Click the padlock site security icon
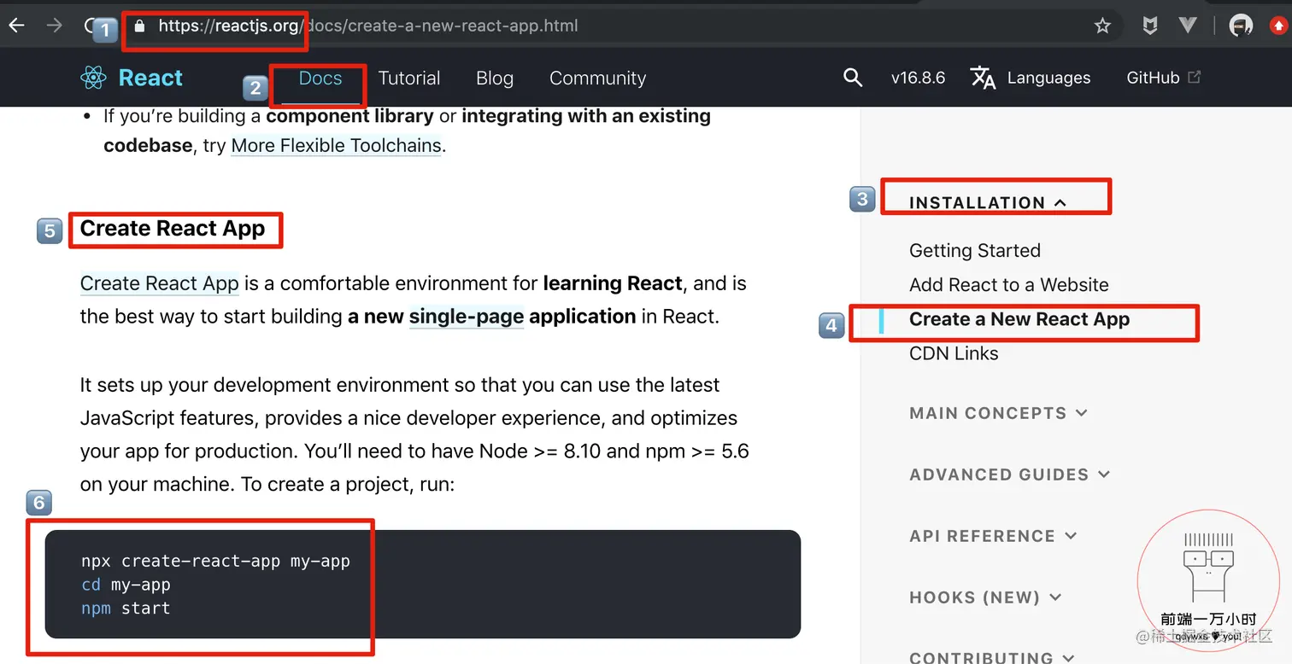The image size is (1292, 664). tap(140, 26)
